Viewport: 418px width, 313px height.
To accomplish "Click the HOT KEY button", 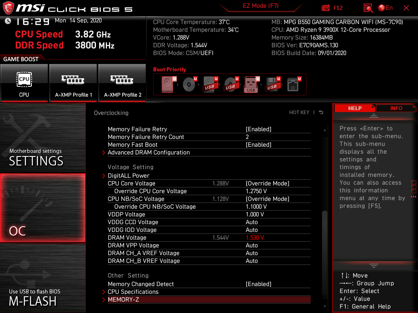I will coord(299,112).
